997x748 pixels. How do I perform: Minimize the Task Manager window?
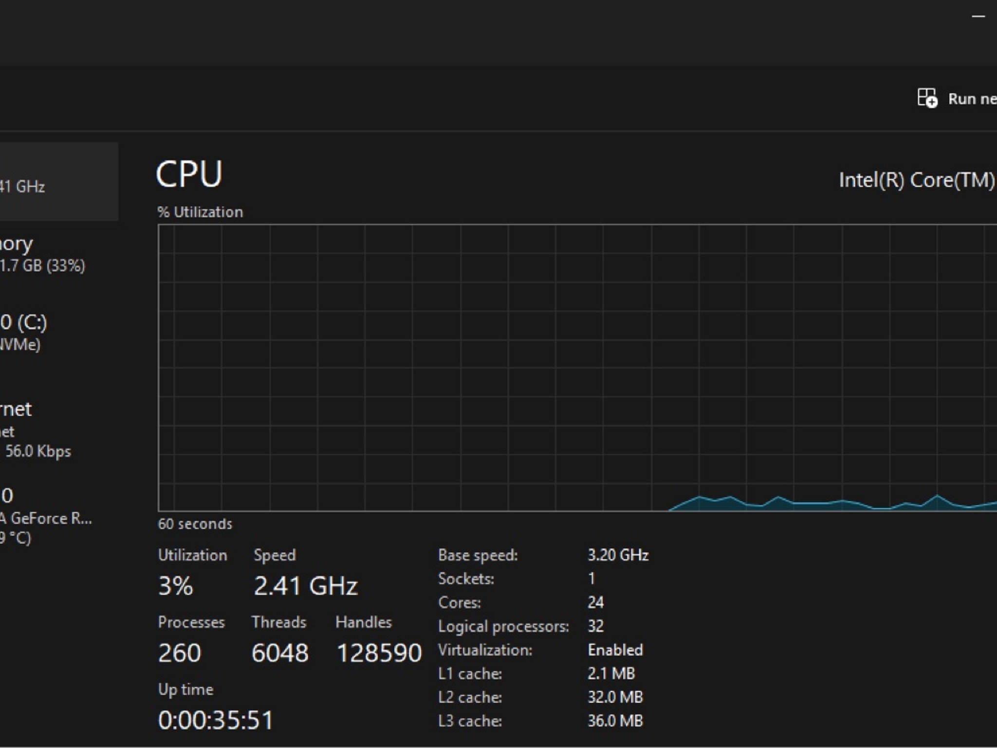click(978, 17)
